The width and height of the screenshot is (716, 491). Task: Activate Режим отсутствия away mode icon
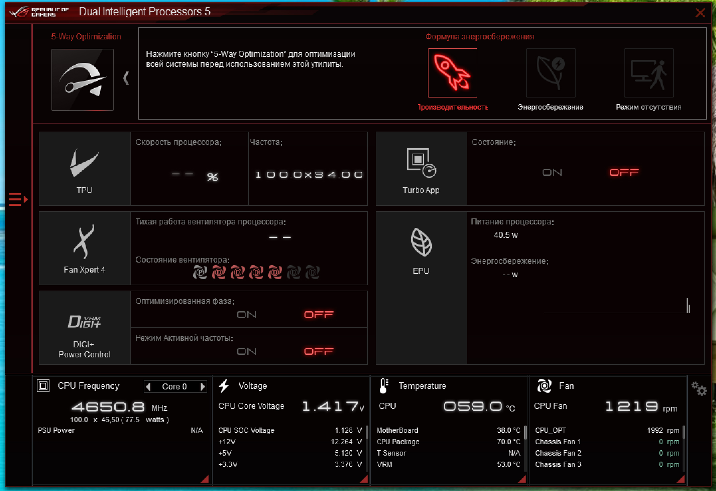tap(649, 73)
